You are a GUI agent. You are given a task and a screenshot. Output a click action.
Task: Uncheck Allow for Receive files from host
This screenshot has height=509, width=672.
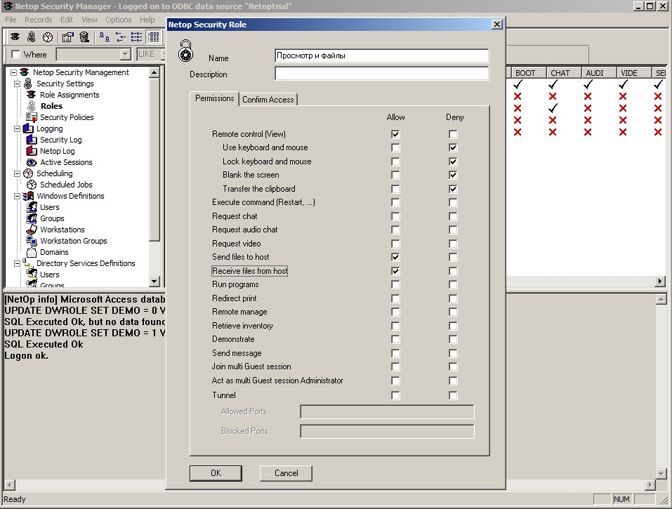395,271
